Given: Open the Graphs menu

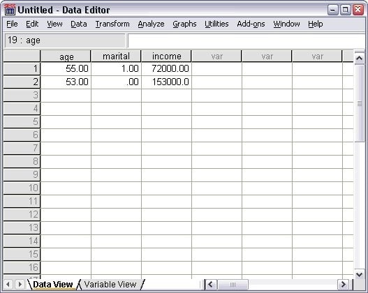Looking at the screenshot, I should (184, 24).
